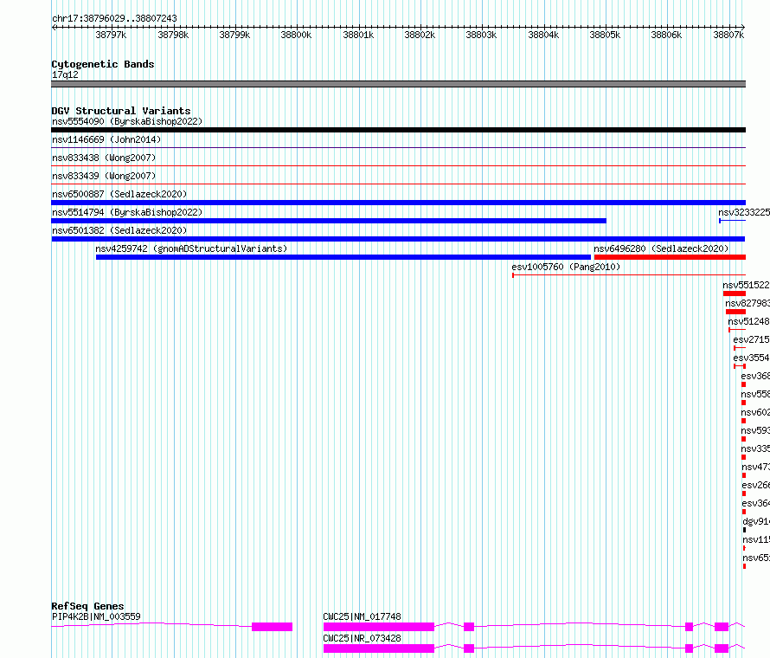Click the esv1005760 (Pang2010) label

(566, 267)
